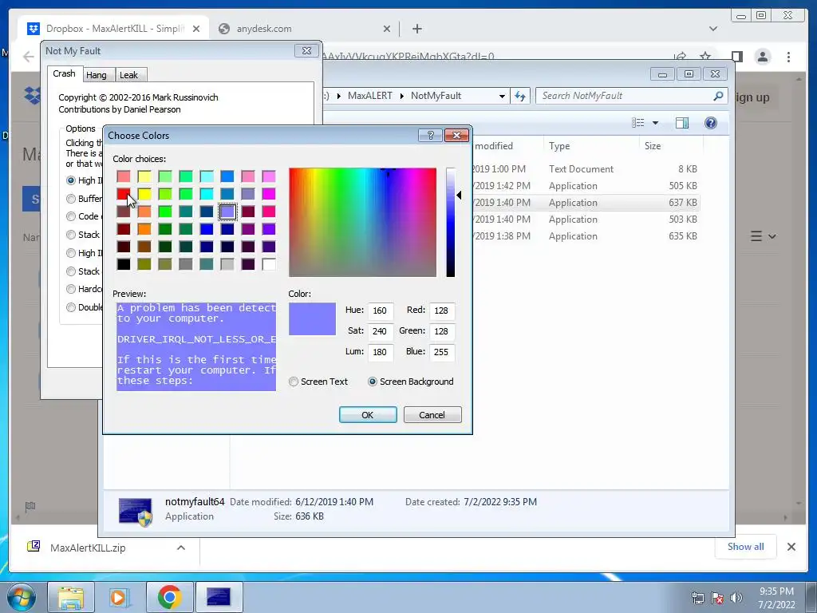Pick the black color swatch
This screenshot has width=817, height=613.
[124, 264]
